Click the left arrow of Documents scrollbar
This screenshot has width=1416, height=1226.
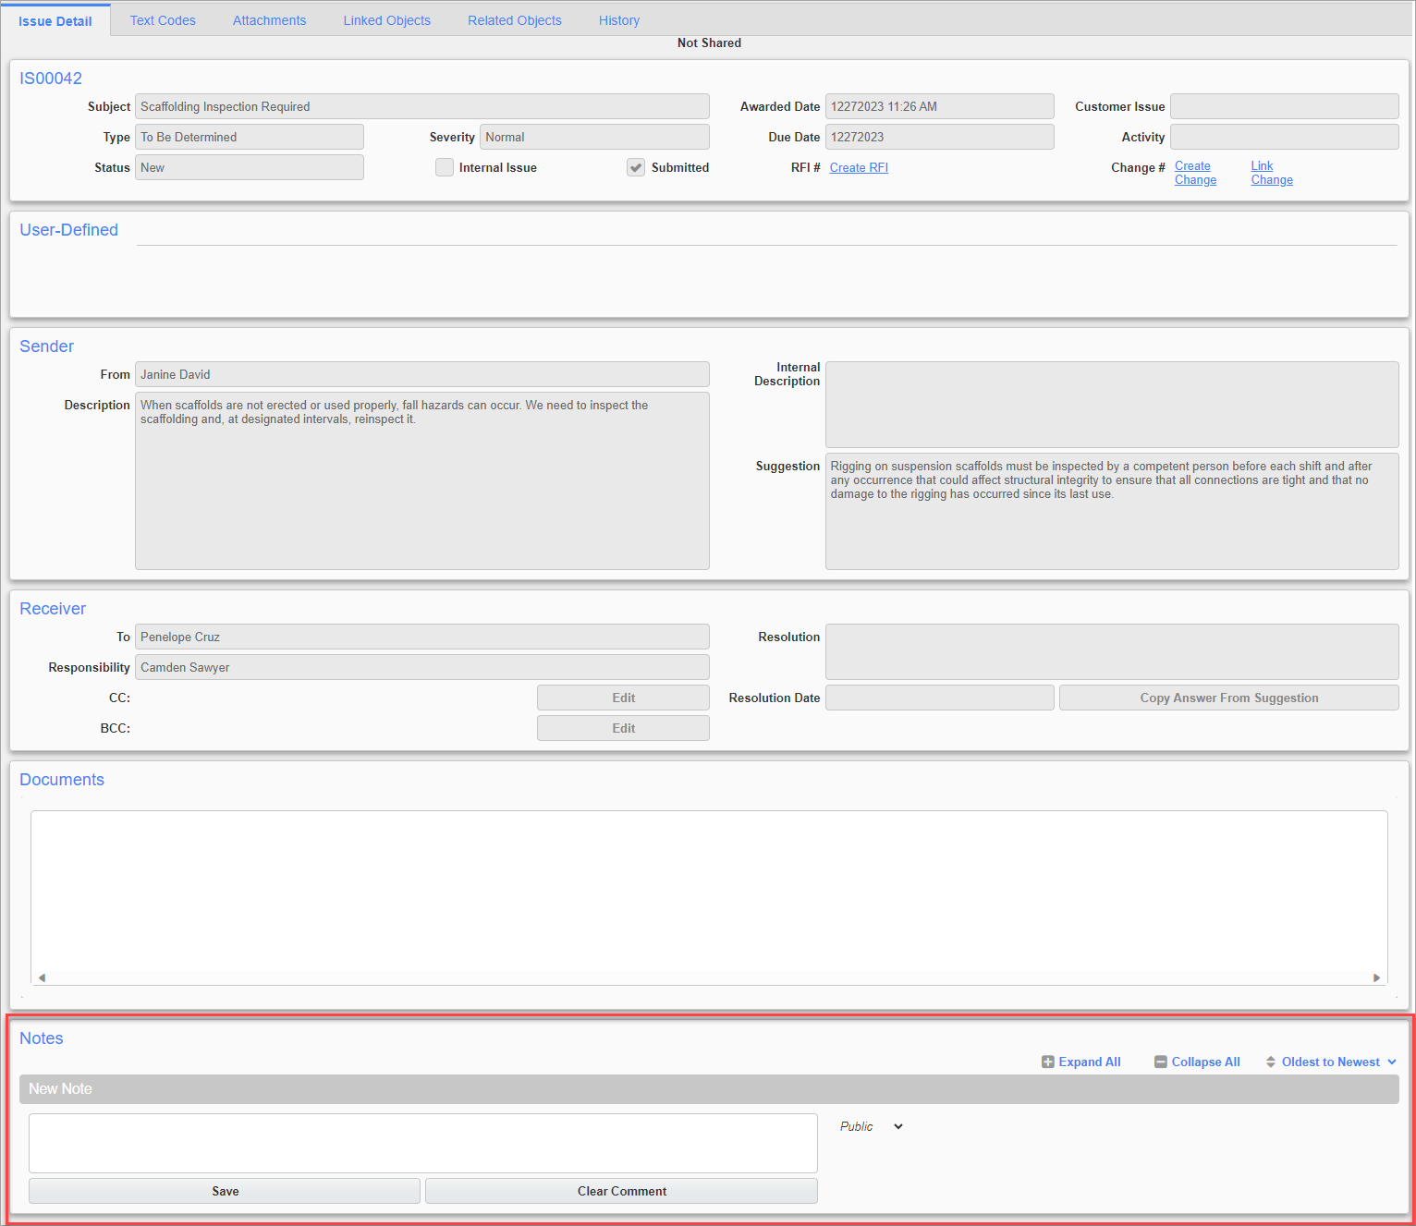point(42,977)
